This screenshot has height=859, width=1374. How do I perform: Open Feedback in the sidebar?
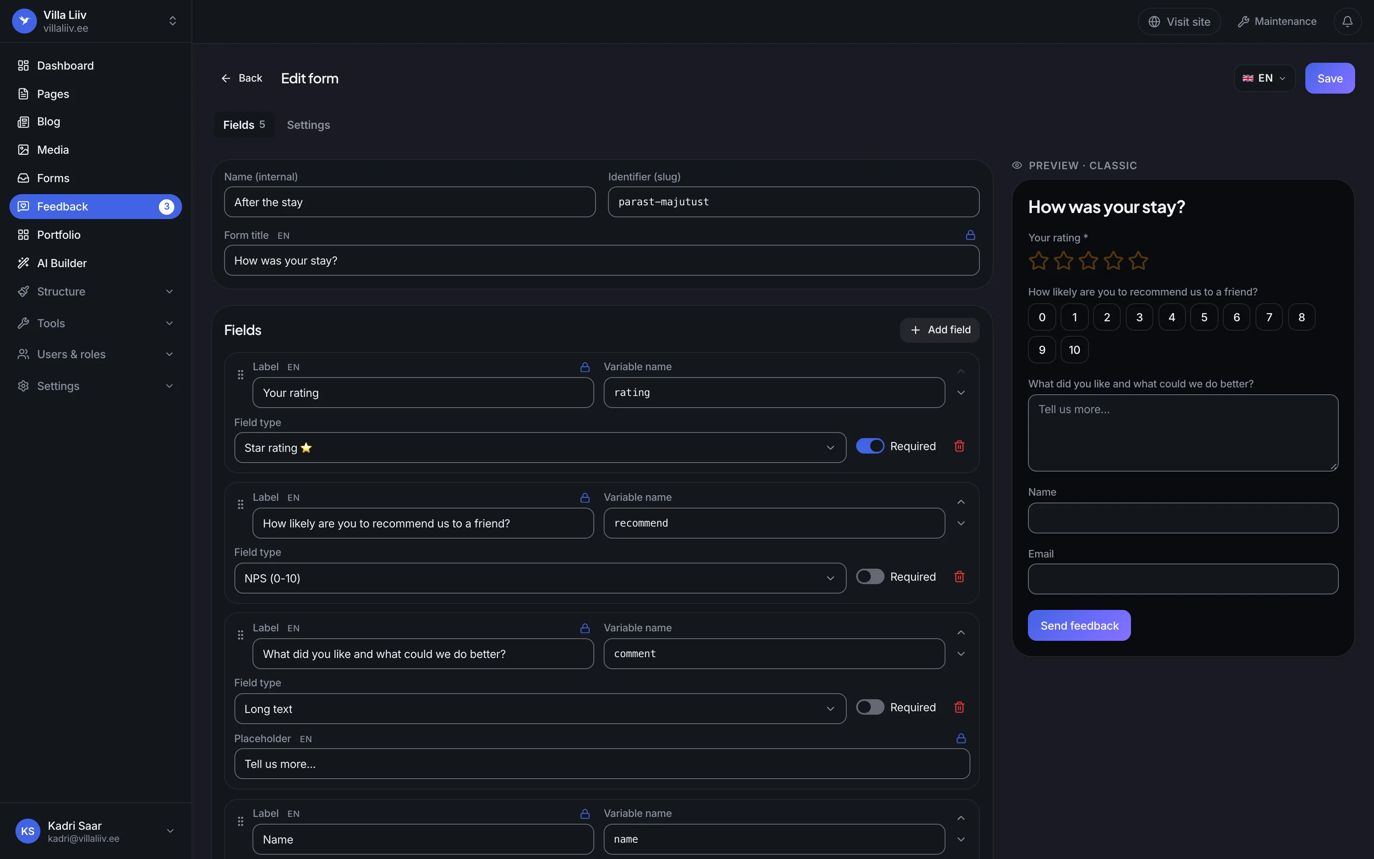pos(95,207)
